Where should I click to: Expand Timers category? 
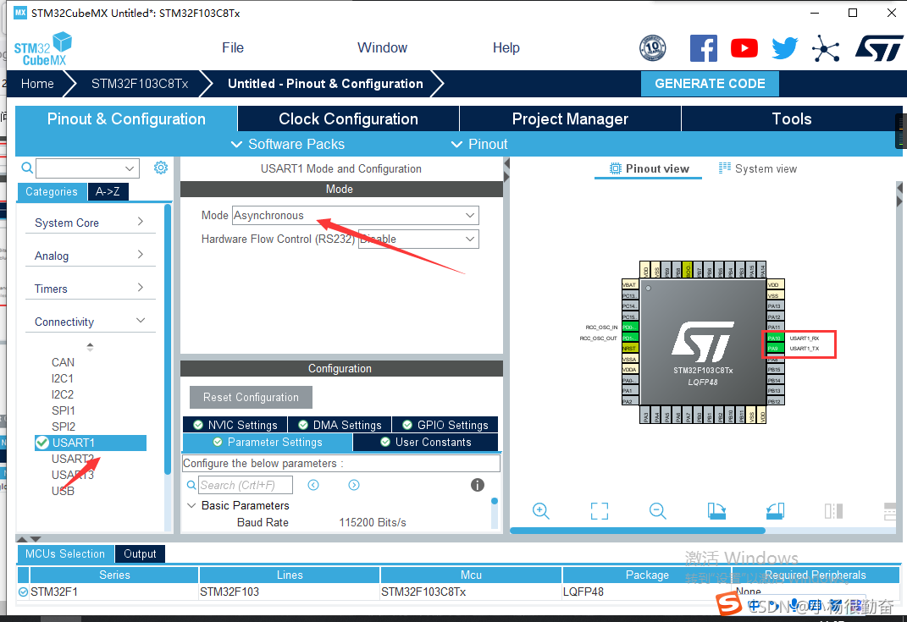click(91, 289)
